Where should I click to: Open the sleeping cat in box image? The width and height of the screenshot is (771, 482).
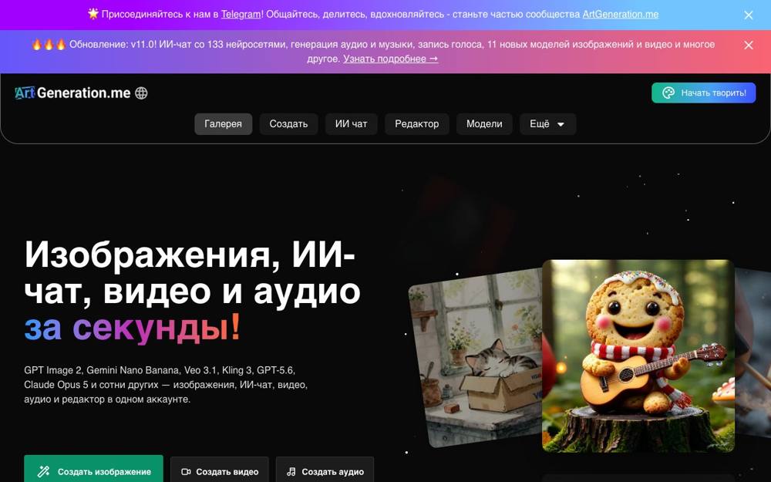(x=475, y=359)
